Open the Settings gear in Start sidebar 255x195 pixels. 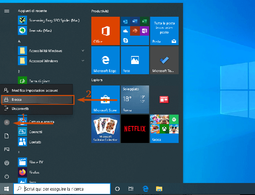pyautogui.click(x=7, y=163)
